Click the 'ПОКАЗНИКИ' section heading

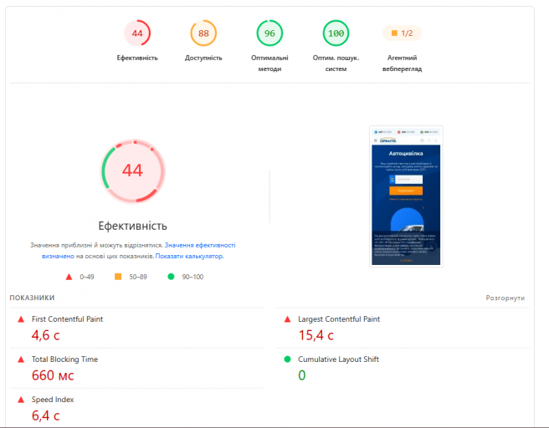pos(32,298)
